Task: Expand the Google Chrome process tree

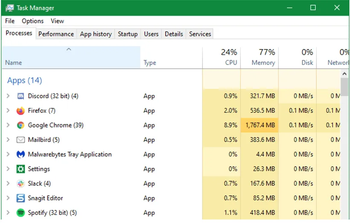Action: 8,125
